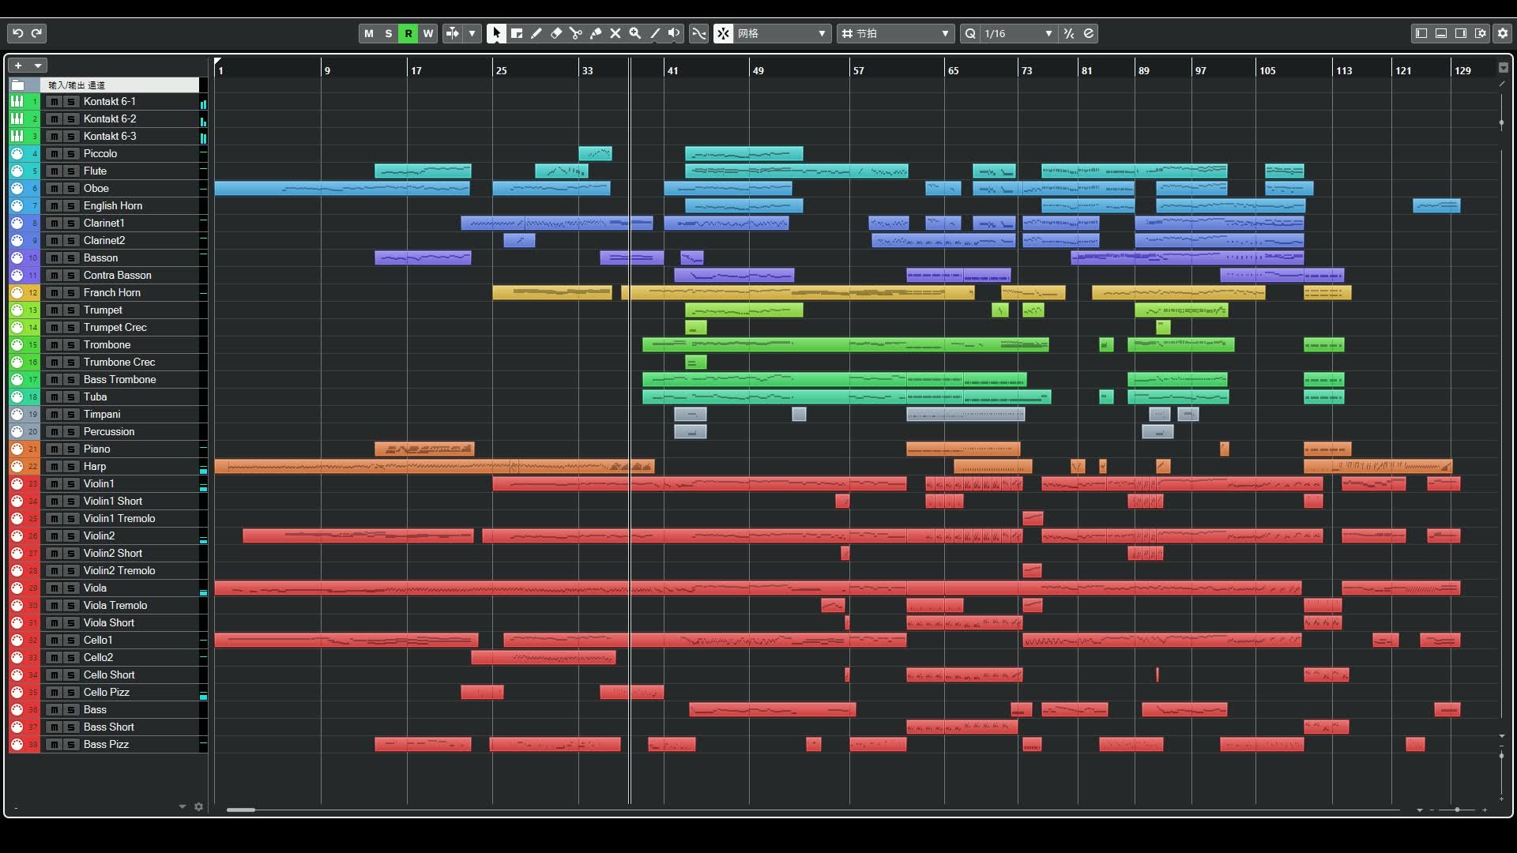Image resolution: width=1517 pixels, height=853 pixels.
Task: Click the folder icon of input/output channels
Action: click(x=18, y=85)
